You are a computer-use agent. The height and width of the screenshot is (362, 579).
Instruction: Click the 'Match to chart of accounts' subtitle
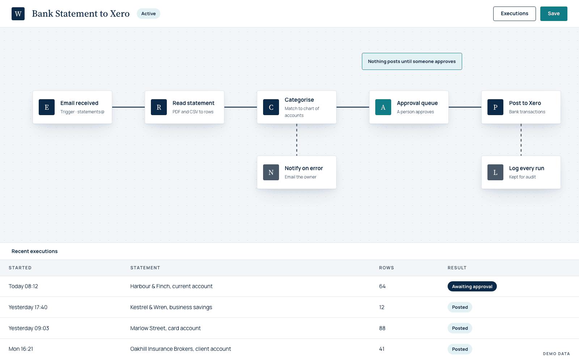(x=302, y=112)
